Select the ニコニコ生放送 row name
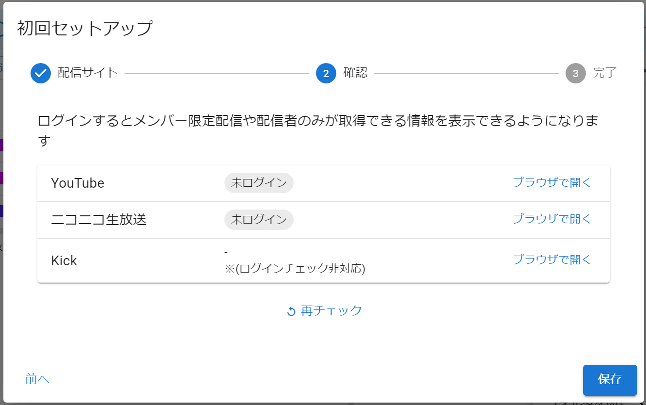646x405 pixels. (99, 220)
